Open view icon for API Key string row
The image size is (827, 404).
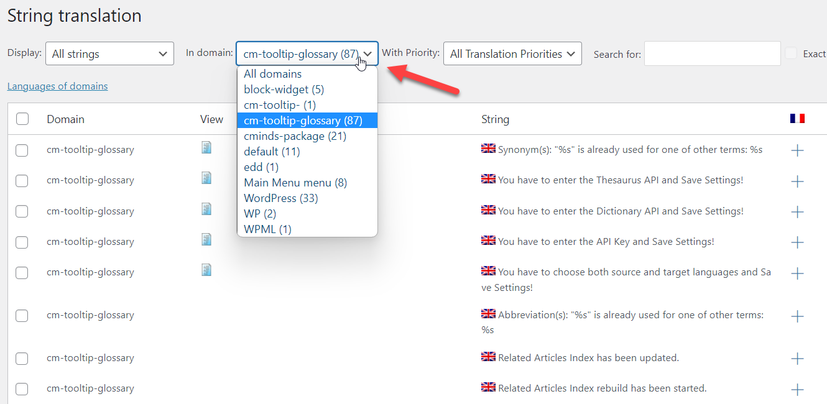pyautogui.click(x=206, y=239)
